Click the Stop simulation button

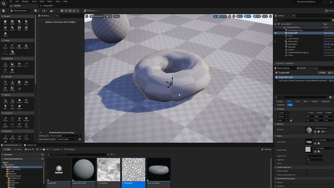pos(70,10)
